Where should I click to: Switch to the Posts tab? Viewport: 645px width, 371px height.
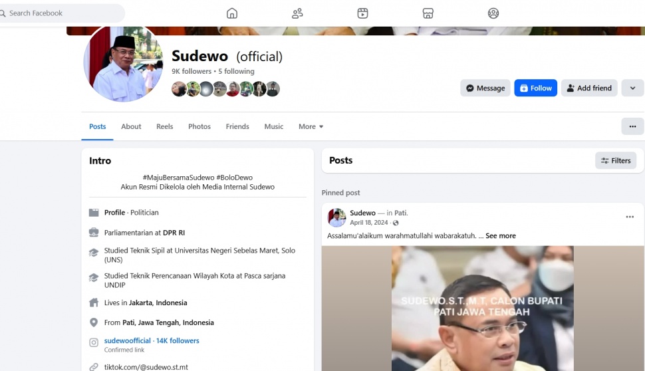point(98,127)
